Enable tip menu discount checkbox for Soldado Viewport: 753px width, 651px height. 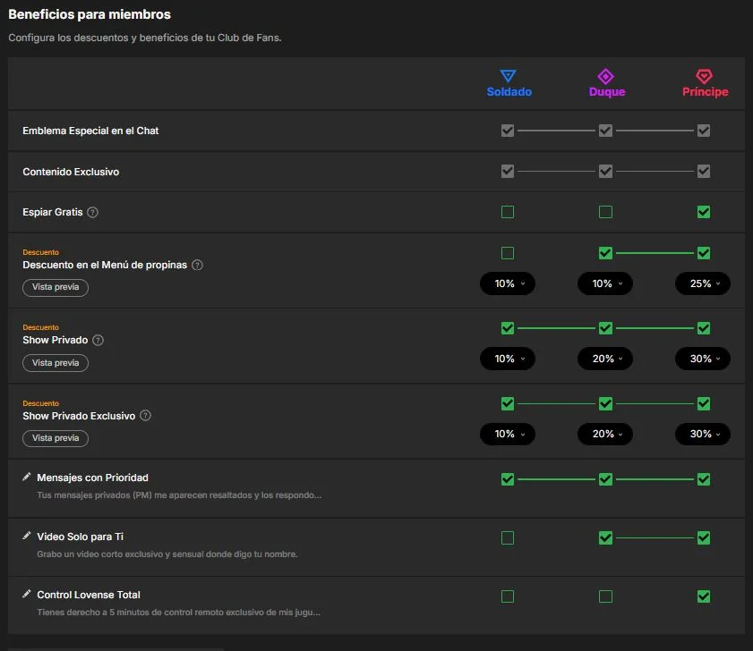(508, 253)
